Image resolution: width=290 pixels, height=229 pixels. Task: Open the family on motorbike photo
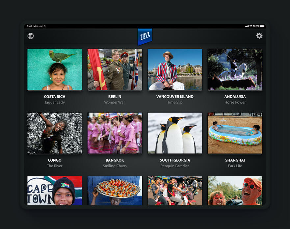click(175, 191)
